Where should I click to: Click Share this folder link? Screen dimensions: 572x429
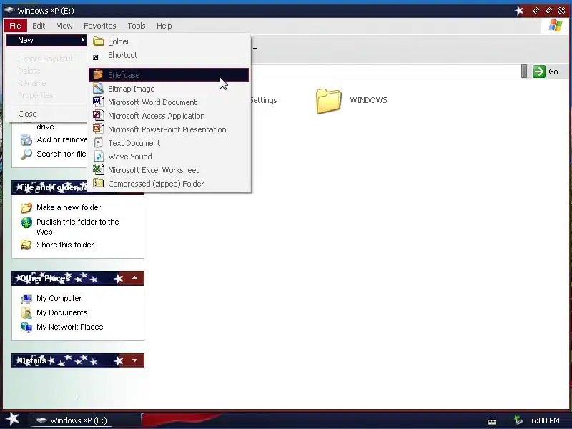(65, 245)
